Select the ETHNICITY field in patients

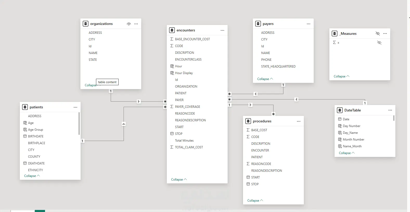[35, 170]
